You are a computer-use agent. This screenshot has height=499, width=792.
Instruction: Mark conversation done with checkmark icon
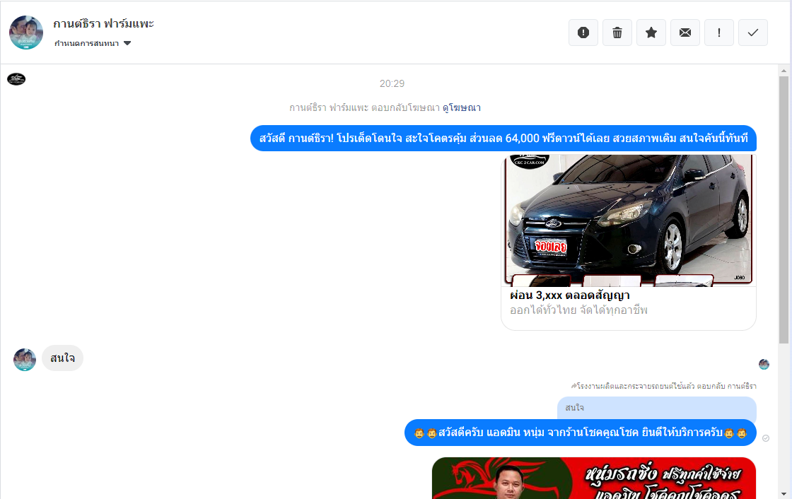753,33
